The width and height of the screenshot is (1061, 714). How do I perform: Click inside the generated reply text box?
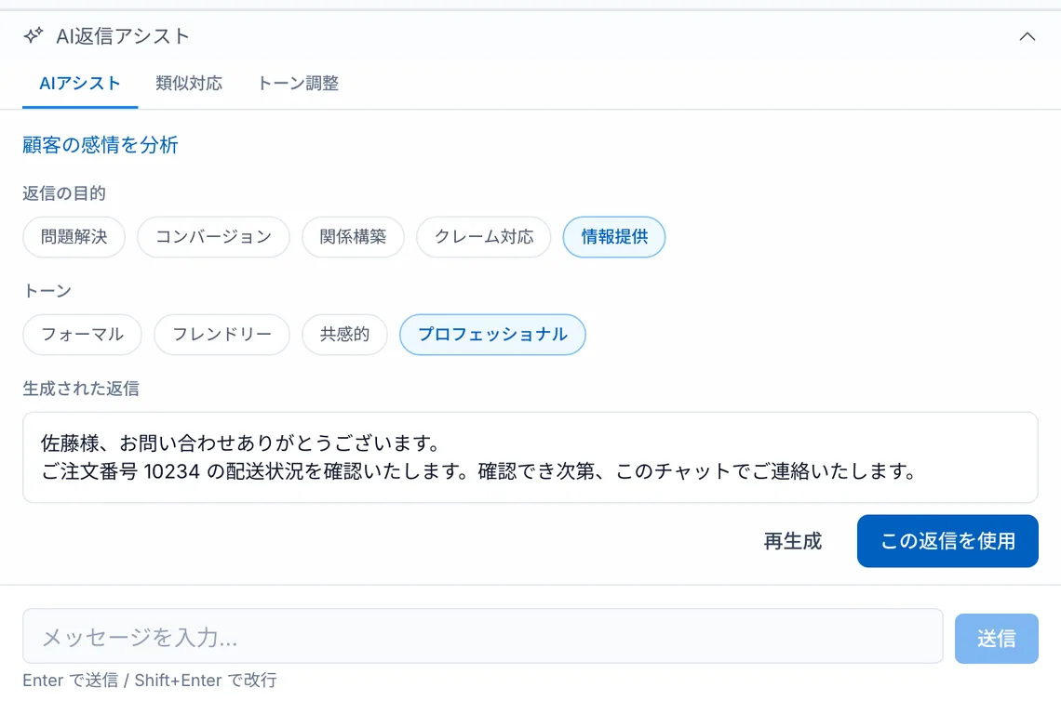[530, 457]
